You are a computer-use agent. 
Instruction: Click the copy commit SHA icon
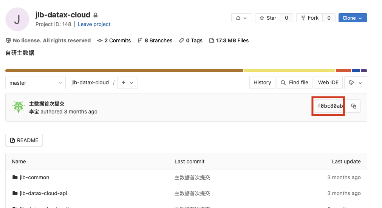point(354,106)
